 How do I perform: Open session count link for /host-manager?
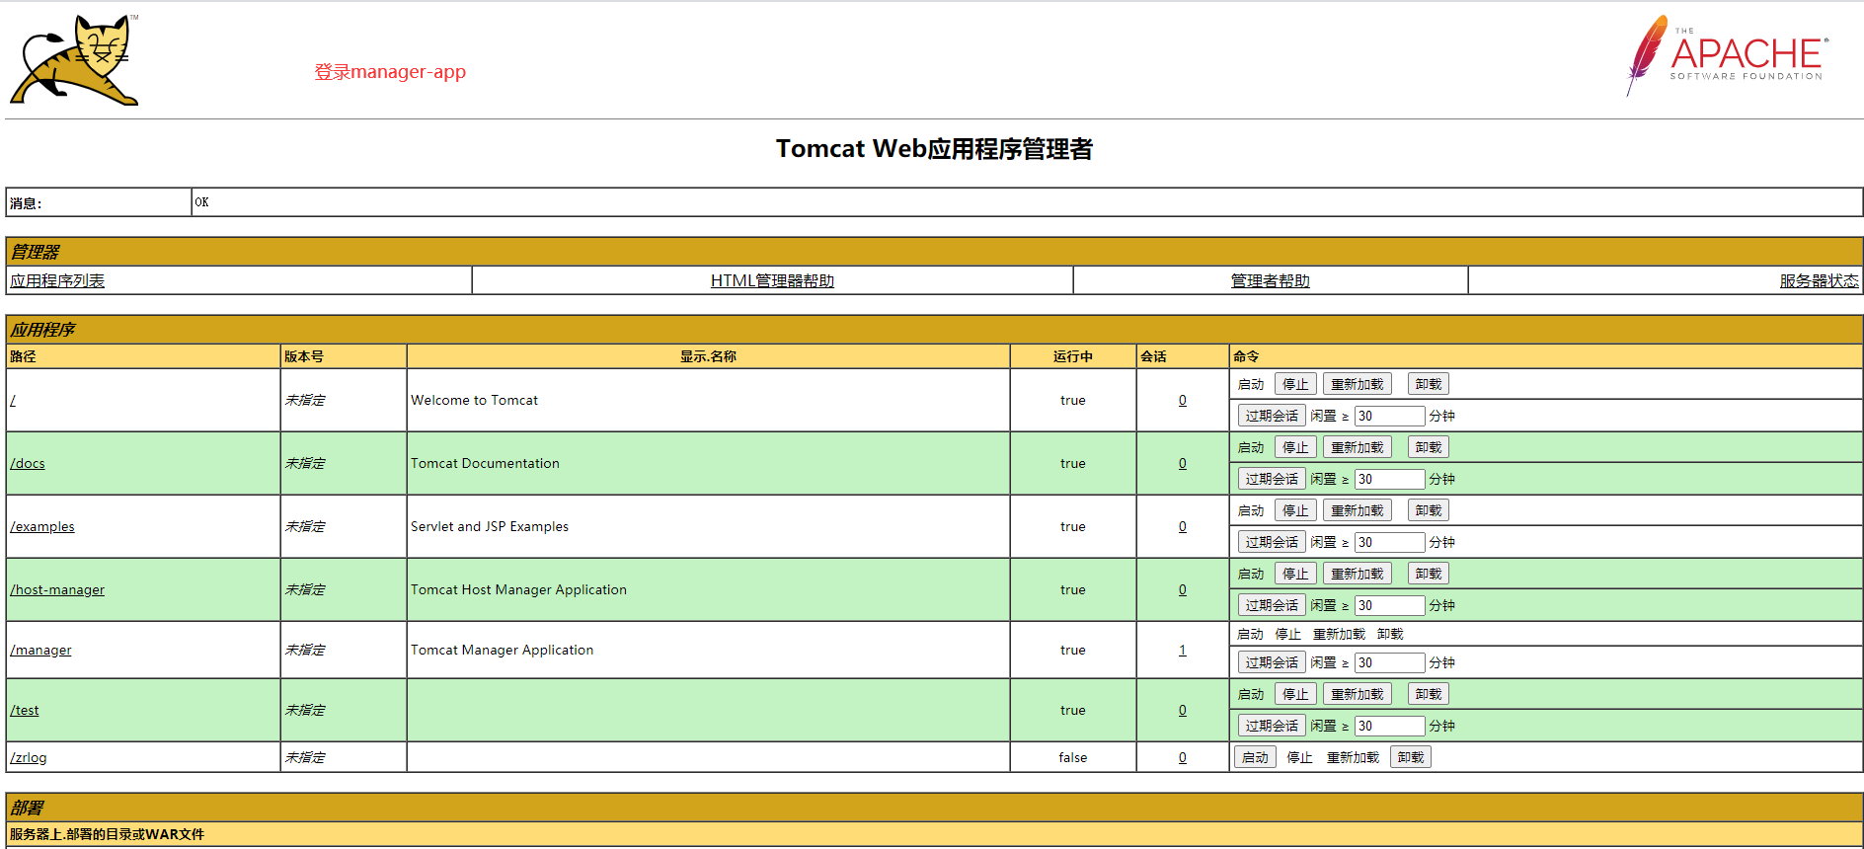1182,589
